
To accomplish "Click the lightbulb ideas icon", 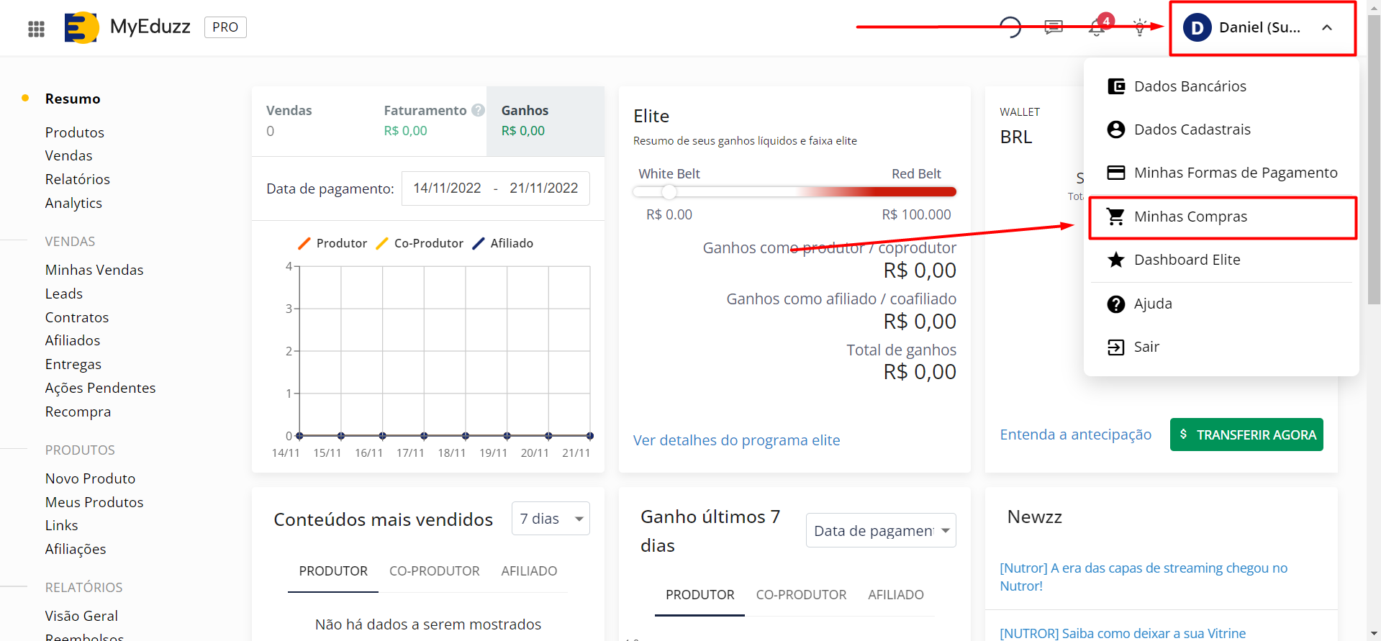I will pos(1140,28).
